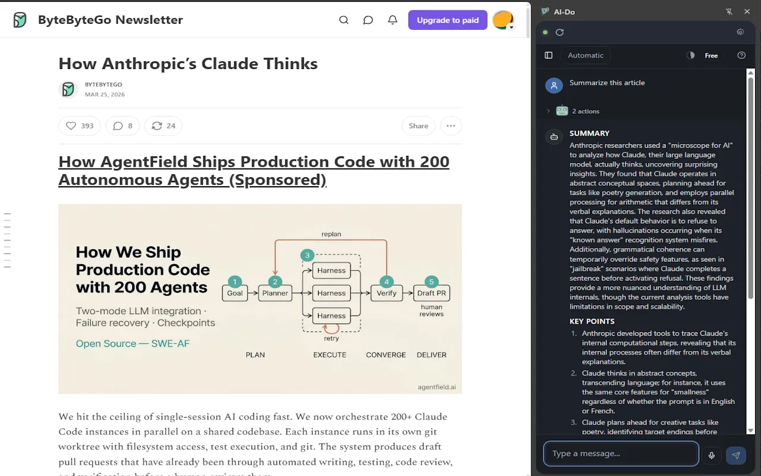This screenshot has height=476, width=761.
Task: Click the green status indicator dot
Action: 545,32
